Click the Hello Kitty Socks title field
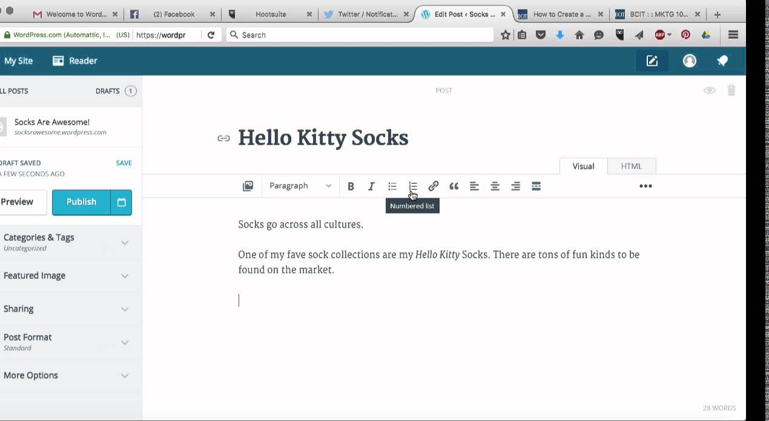This screenshot has width=769, height=421. [x=323, y=138]
